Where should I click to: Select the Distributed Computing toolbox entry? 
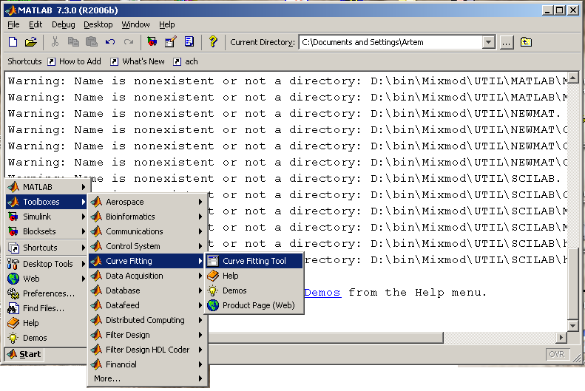point(147,320)
